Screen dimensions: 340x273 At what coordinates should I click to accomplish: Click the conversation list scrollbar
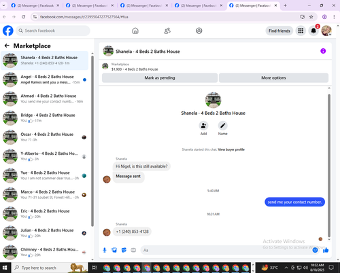(92, 141)
